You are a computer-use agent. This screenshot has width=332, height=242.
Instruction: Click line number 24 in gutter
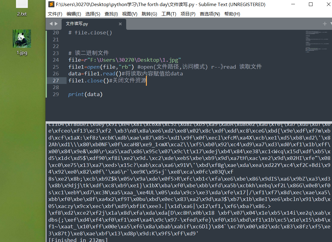56,60
